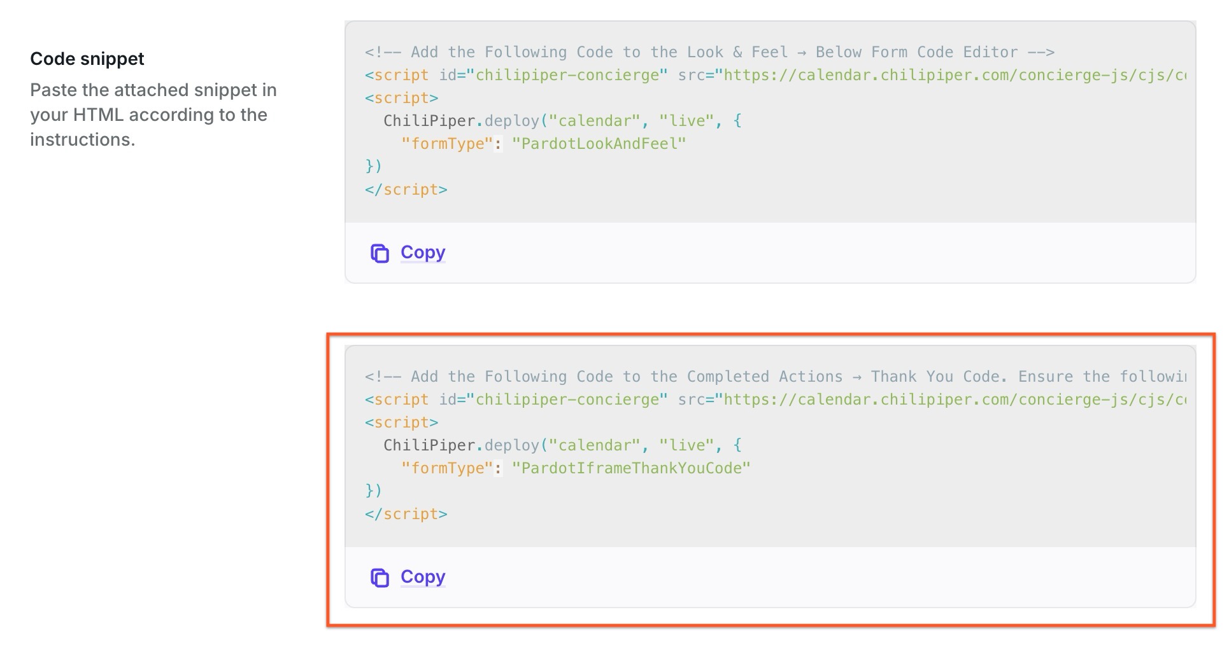Click the opening script tag in the Look & Feel snippet

401,98
